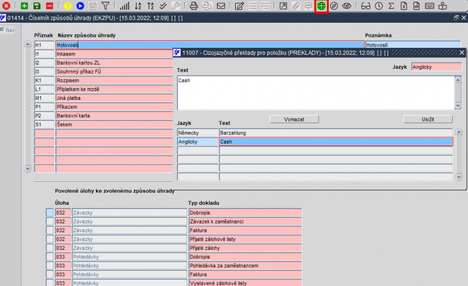Click the glasses icon
The image size is (468, 286).
pyautogui.click(x=366, y=6)
